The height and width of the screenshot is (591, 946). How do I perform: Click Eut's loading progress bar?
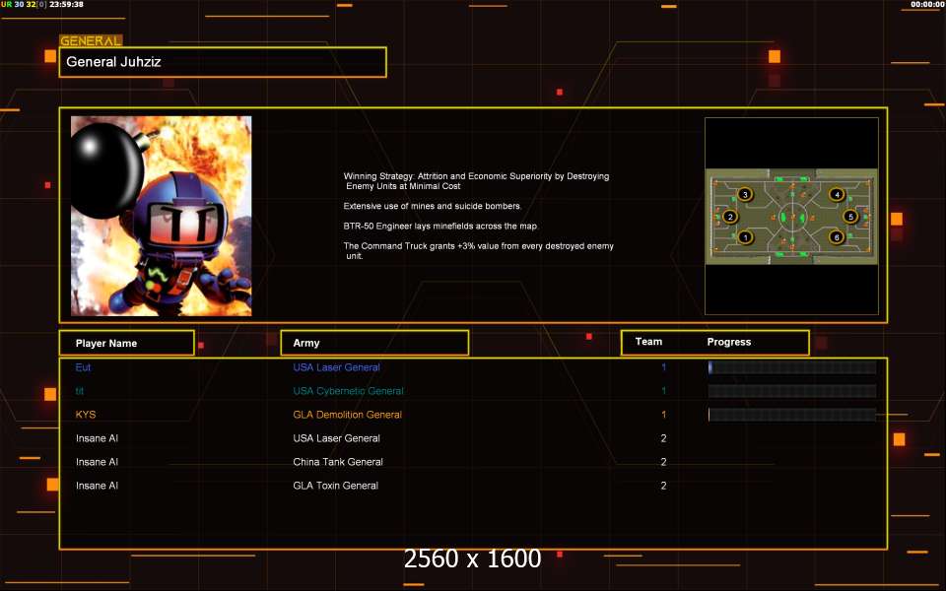pos(792,367)
